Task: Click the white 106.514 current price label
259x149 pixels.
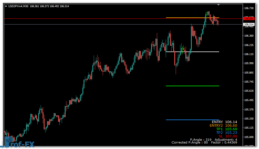Action: pos(248,25)
